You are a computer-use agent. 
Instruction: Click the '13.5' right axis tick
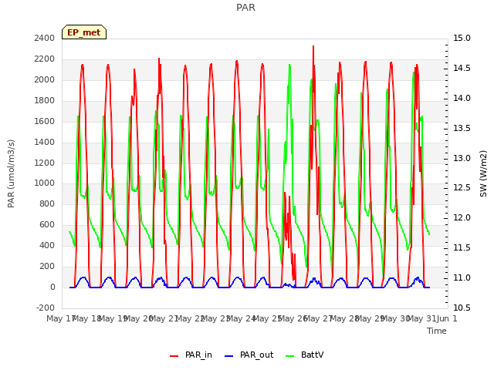click(462, 129)
